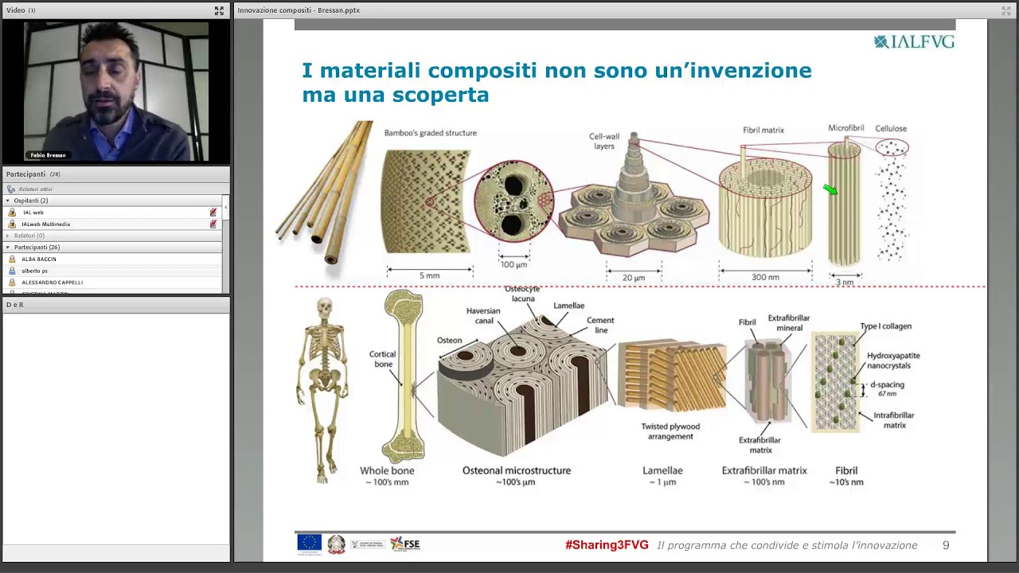
Task: Click the slide number 9
Action: (x=946, y=545)
